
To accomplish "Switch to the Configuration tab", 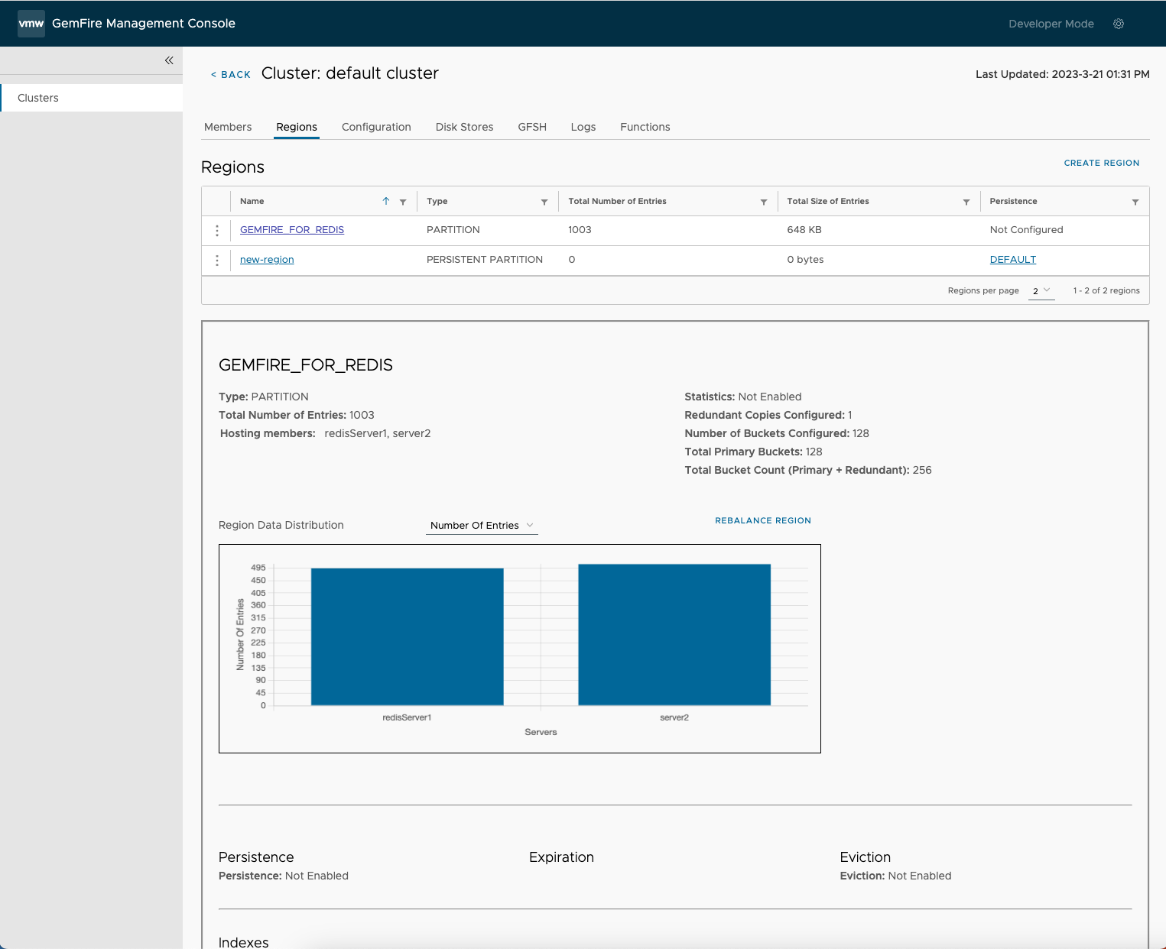I will (376, 127).
